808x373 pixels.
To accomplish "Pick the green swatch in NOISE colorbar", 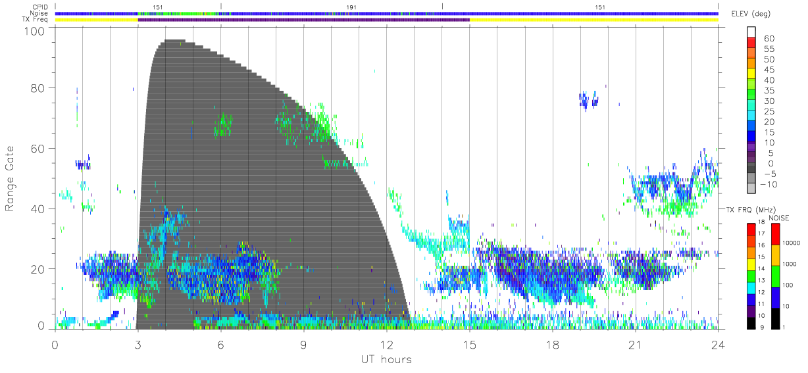I will [x=776, y=276].
